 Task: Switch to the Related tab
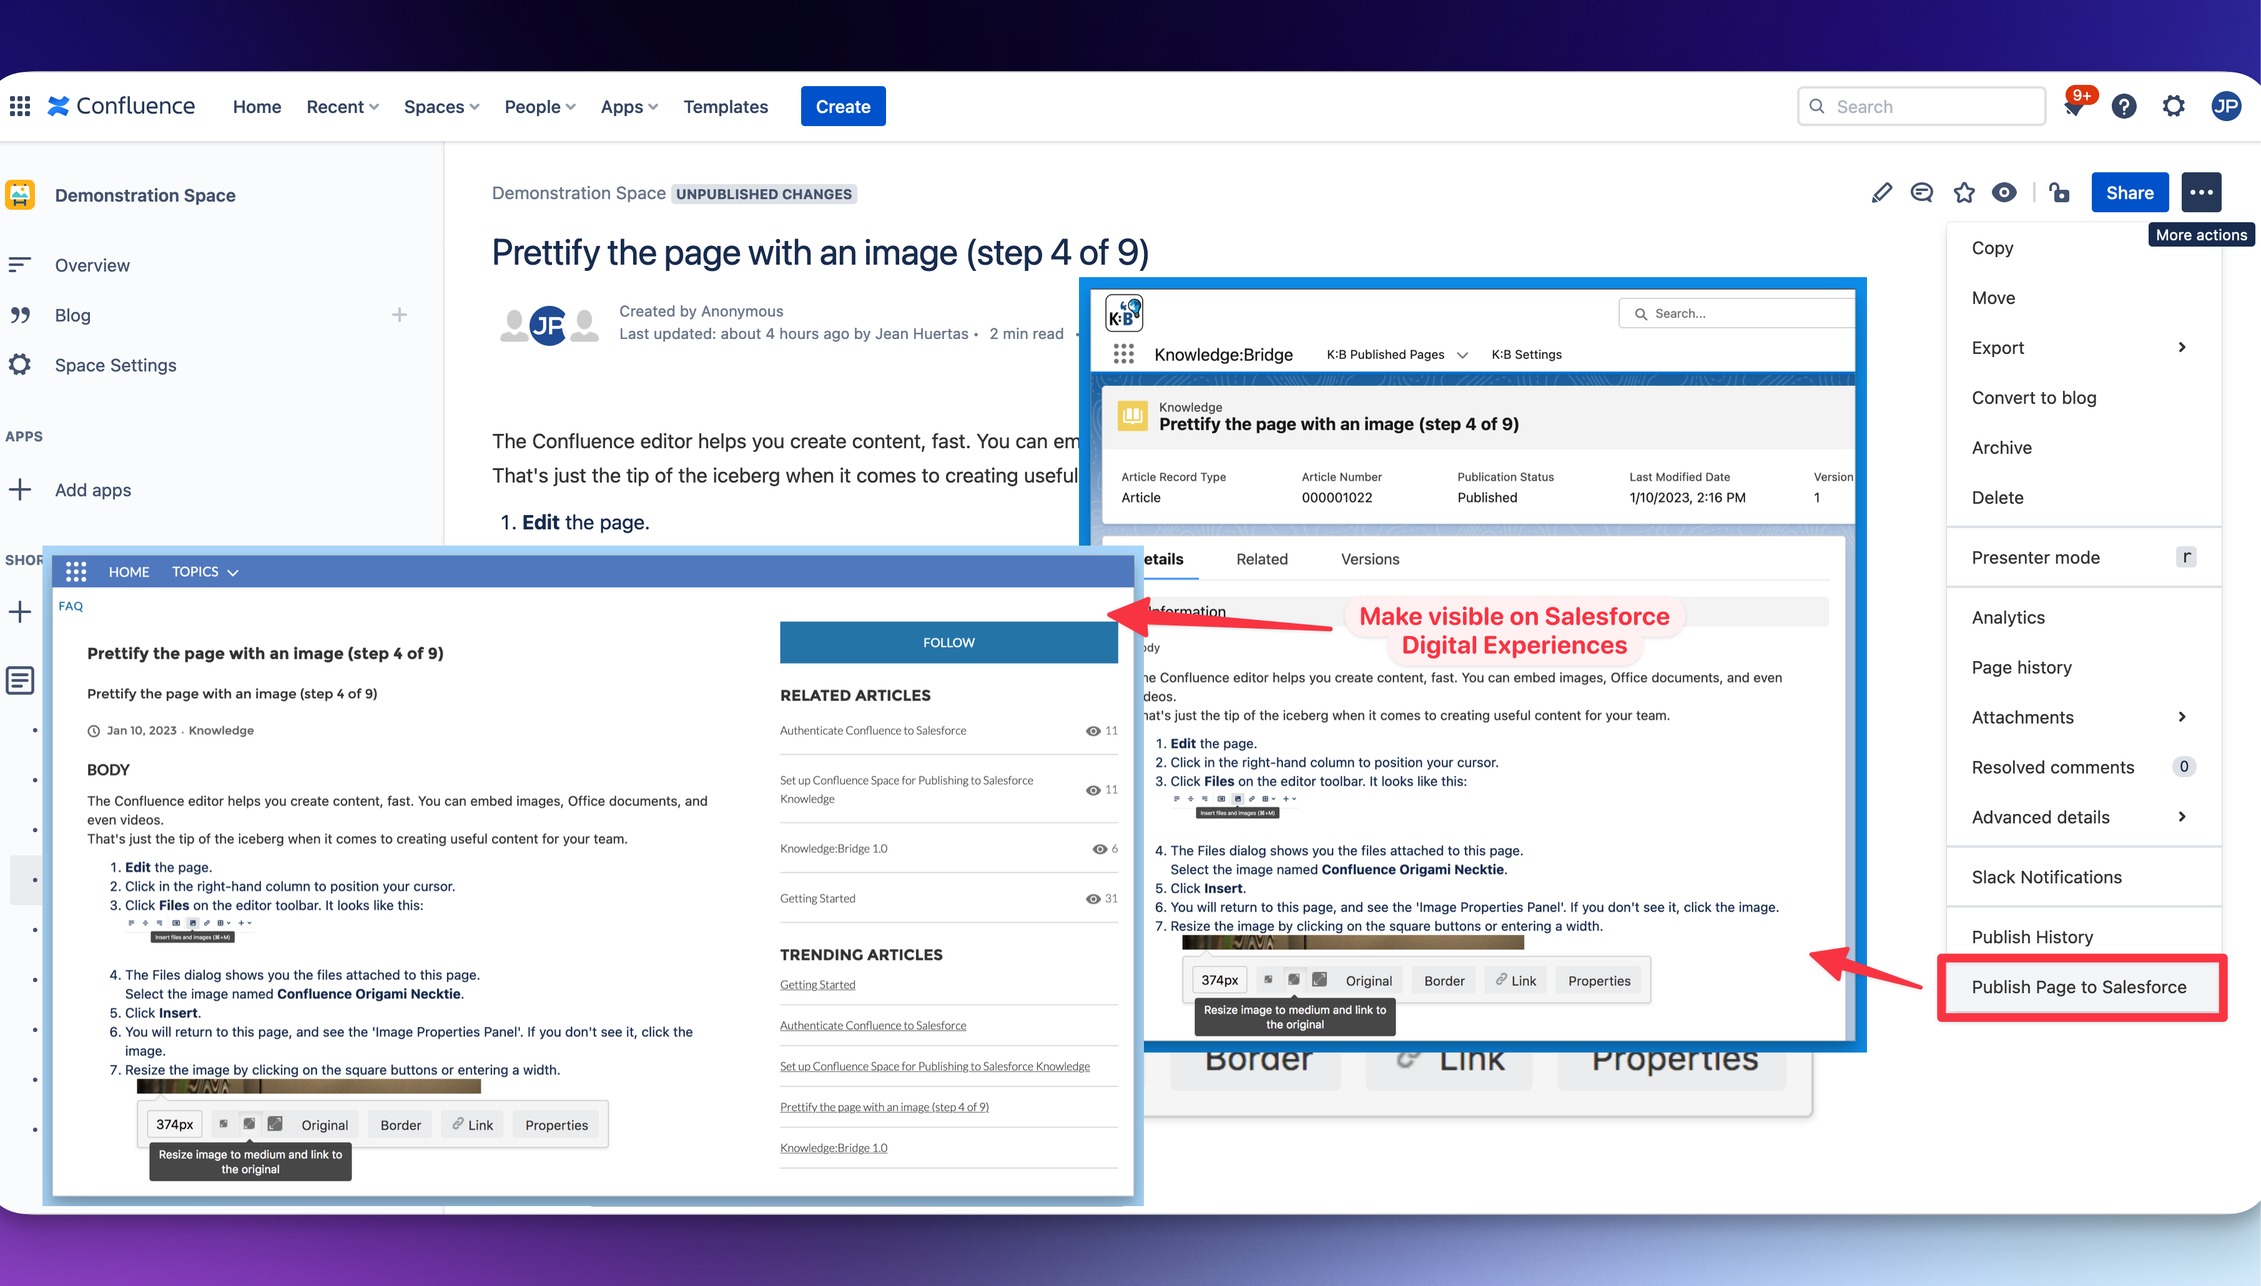click(1262, 558)
